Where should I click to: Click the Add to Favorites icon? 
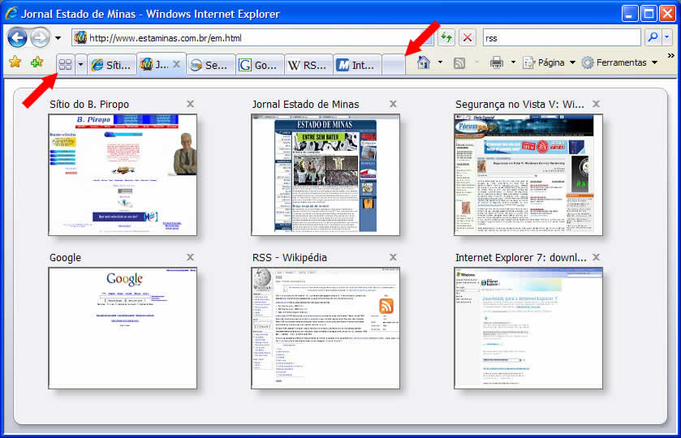pyautogui.click(x=37, y=62)
